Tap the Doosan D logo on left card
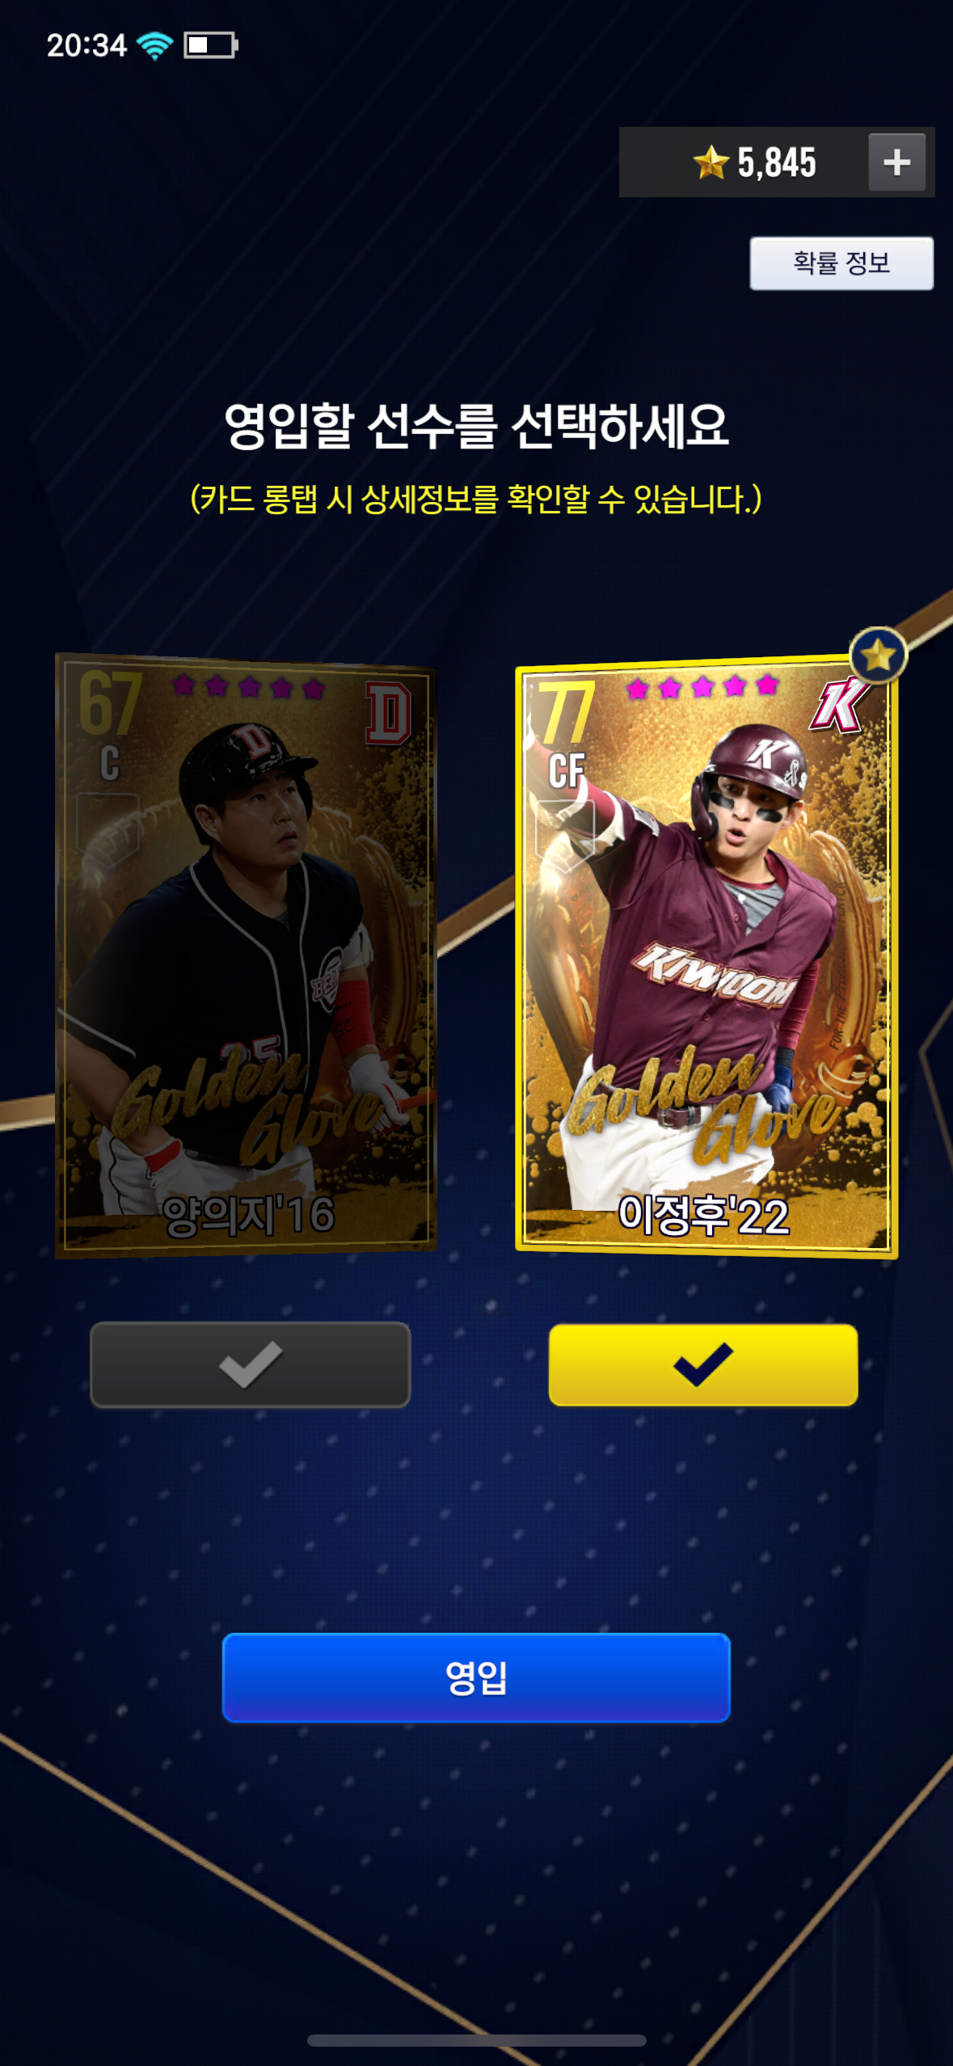The height and width of the screenshot is (2066, 953). point(388,713)
